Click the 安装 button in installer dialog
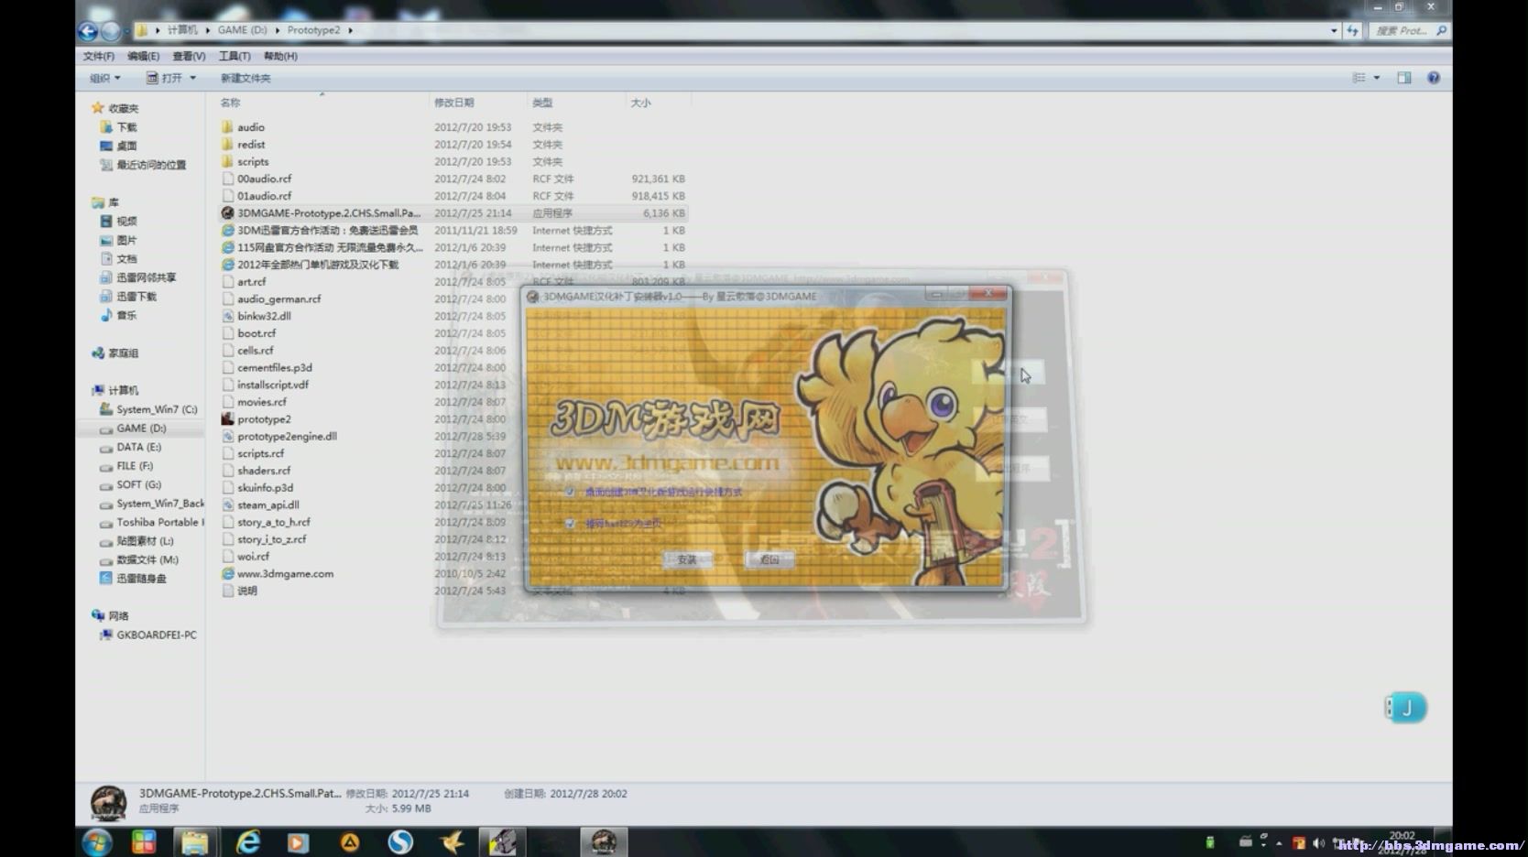The height and width of the screenshot is (857, 1528). pos(687,559)
